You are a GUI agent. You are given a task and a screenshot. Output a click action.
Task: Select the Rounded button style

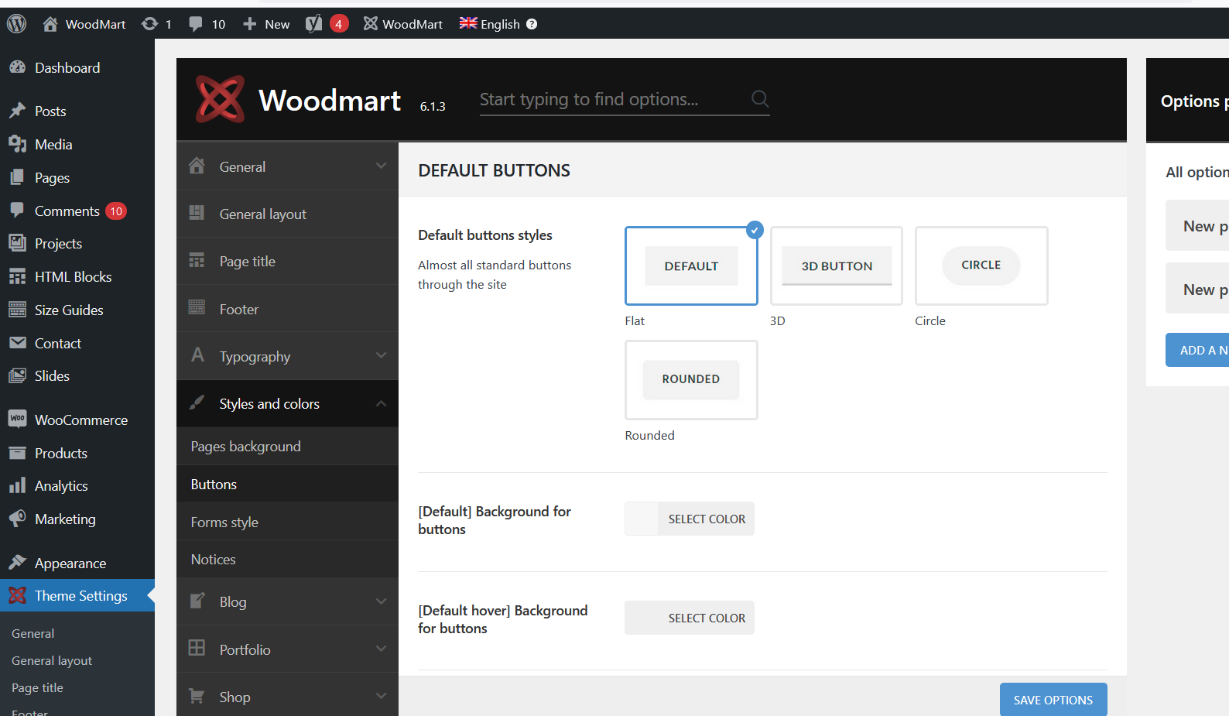(x=691, y=380)
